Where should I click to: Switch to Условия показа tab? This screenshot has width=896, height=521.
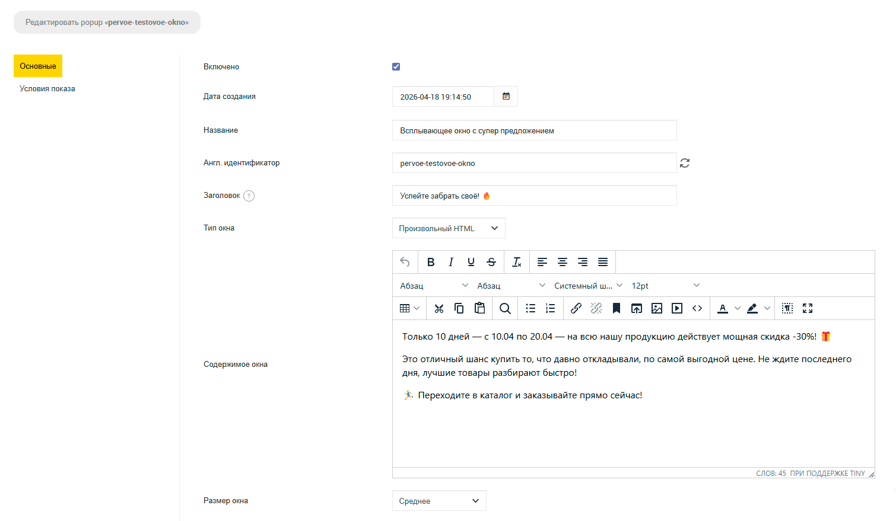pos(47,89)
